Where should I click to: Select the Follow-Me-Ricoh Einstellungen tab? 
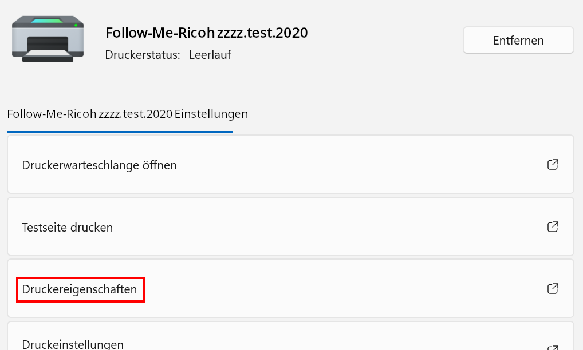click(x=127, y=114)
